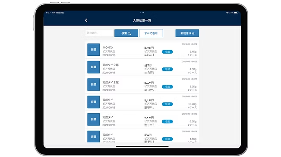Click slip number 2024-09-18-024
The width and height of the screenshot is (281, 157).
[189, 44]
